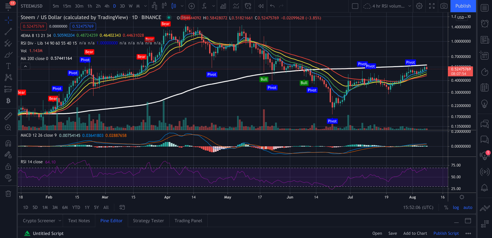Toggle log scale mode

tap(456, 207)
